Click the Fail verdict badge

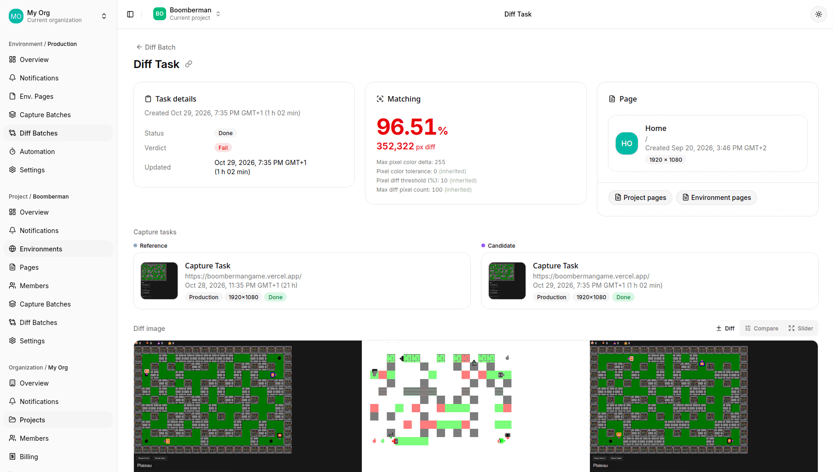tap(223, 148)
